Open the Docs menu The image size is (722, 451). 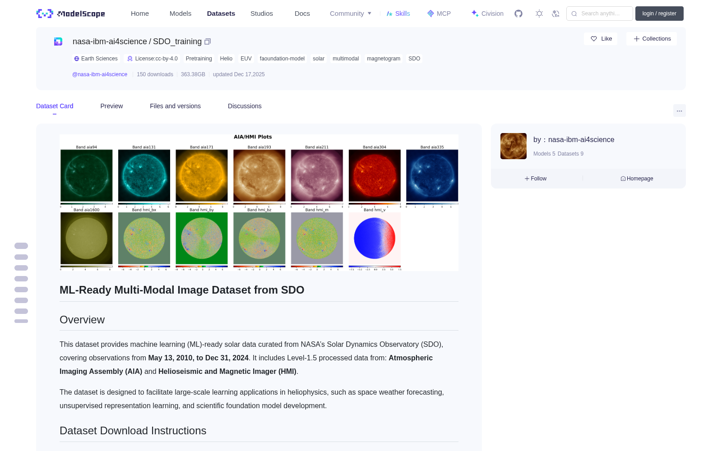click(302, 14)
